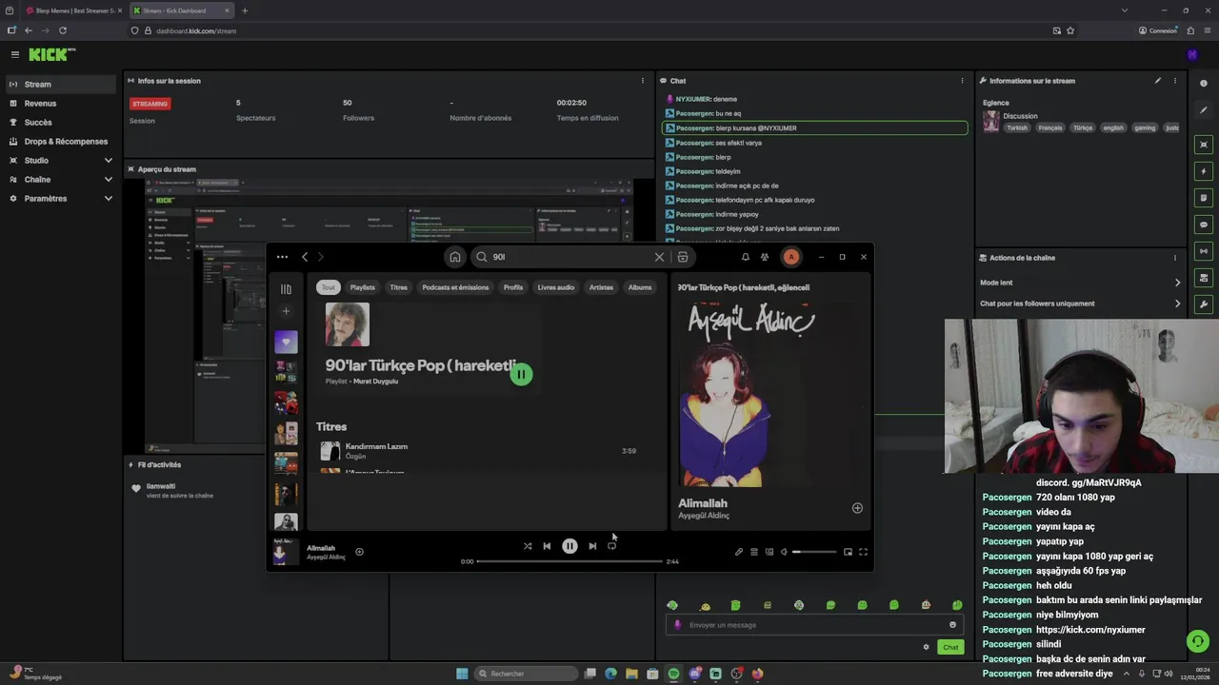1219x685 pixels.
Task: Pause the 90'lar Türkçe Pop playlist
Action: 521,374
